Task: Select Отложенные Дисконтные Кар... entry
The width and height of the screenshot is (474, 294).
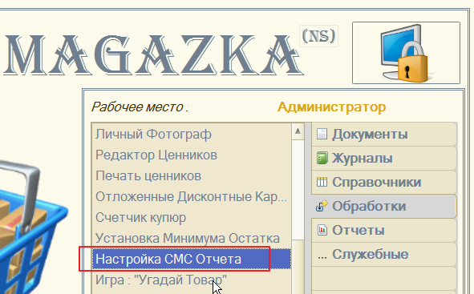Action: (x=192, y=196)
